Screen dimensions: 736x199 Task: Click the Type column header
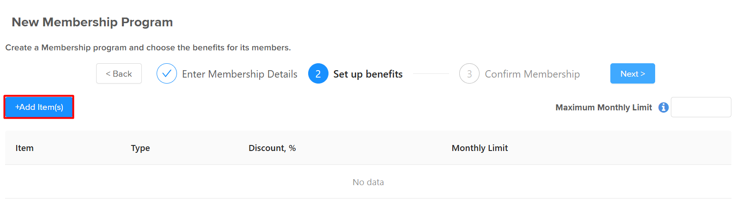click(140, 148)
